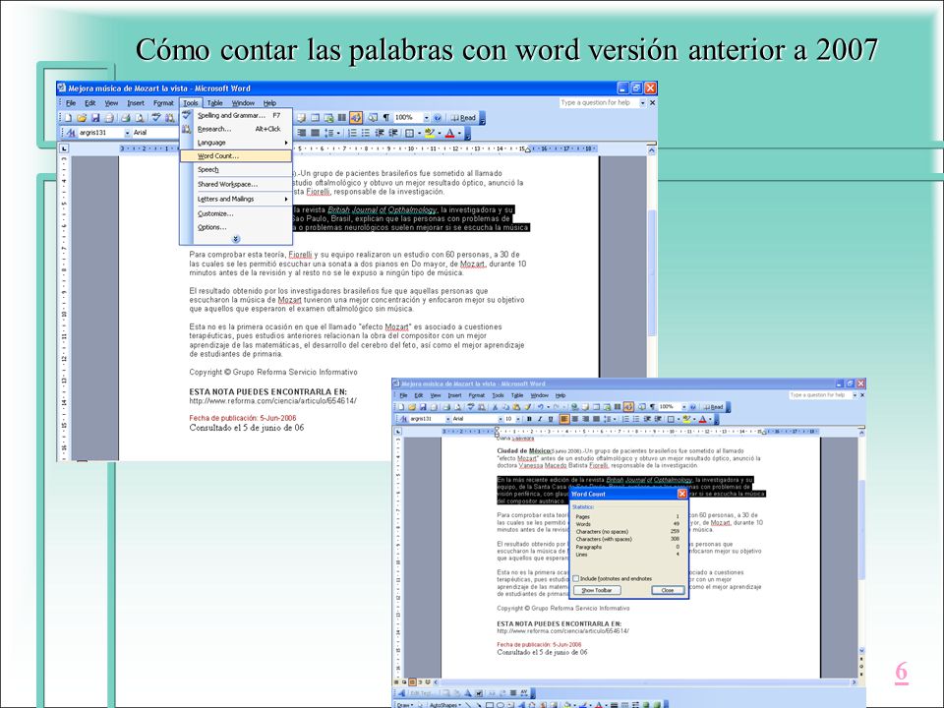
Task: Close Word Count dialog with red X
Action: (682, 494)
